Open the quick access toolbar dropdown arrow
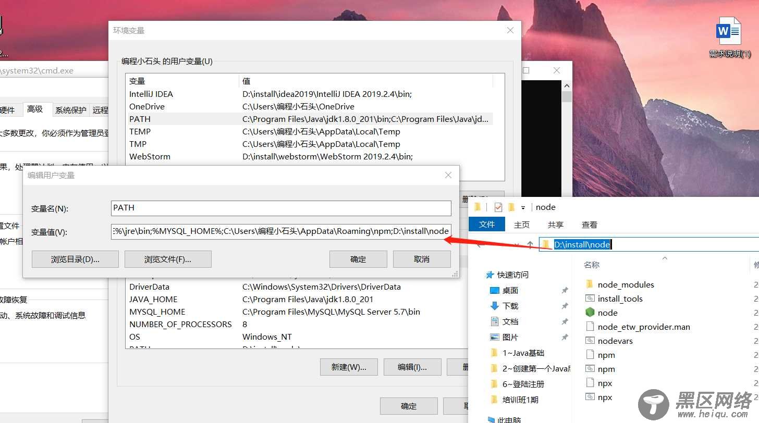The height and width of the screenshot is (423, 759). tap(523, 207)
